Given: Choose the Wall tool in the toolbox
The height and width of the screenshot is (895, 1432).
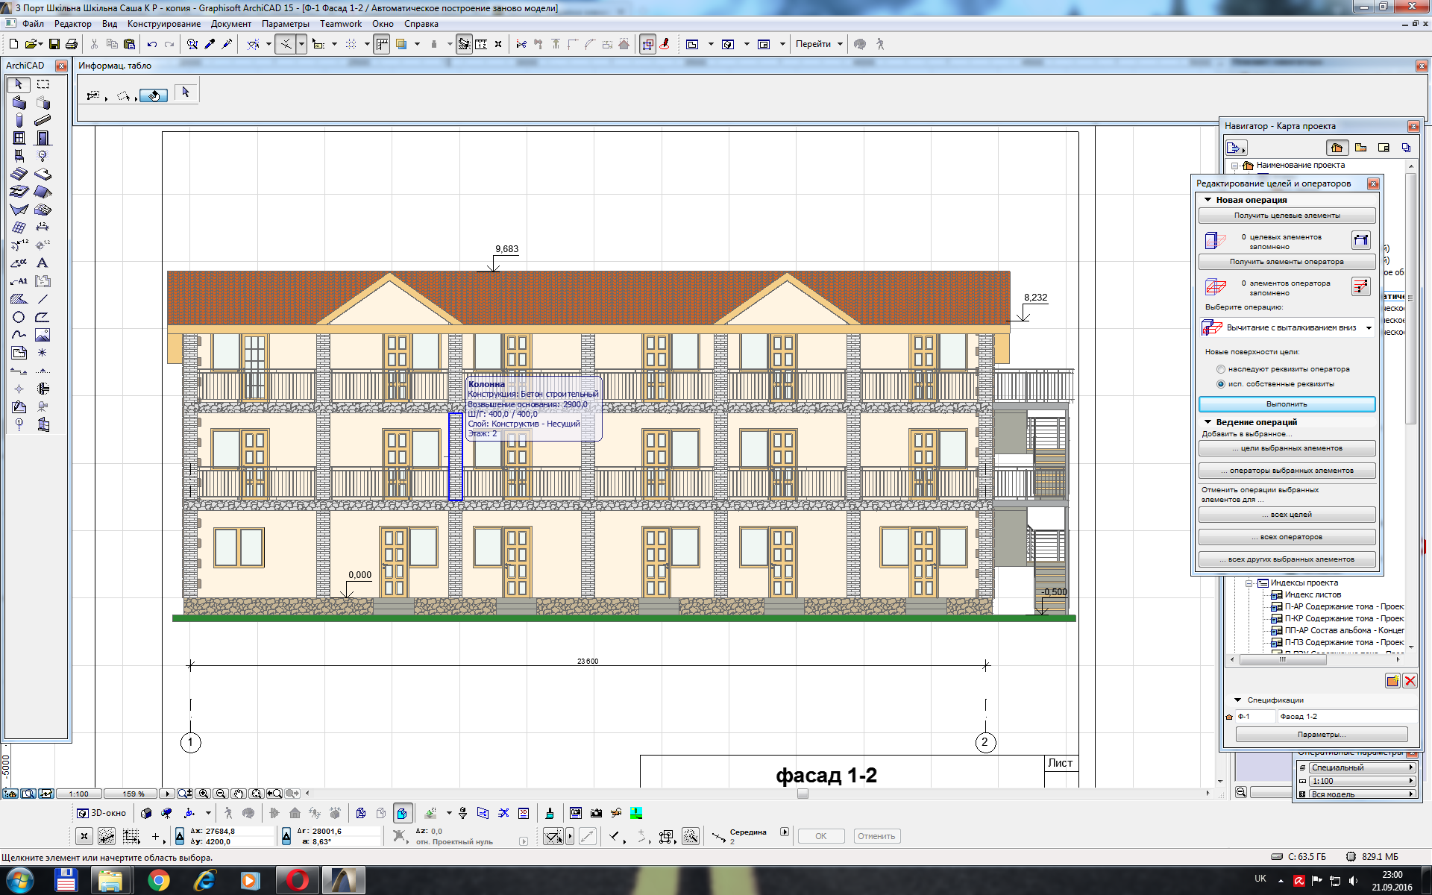Looking at the screenshot, I should pos(19,102).
